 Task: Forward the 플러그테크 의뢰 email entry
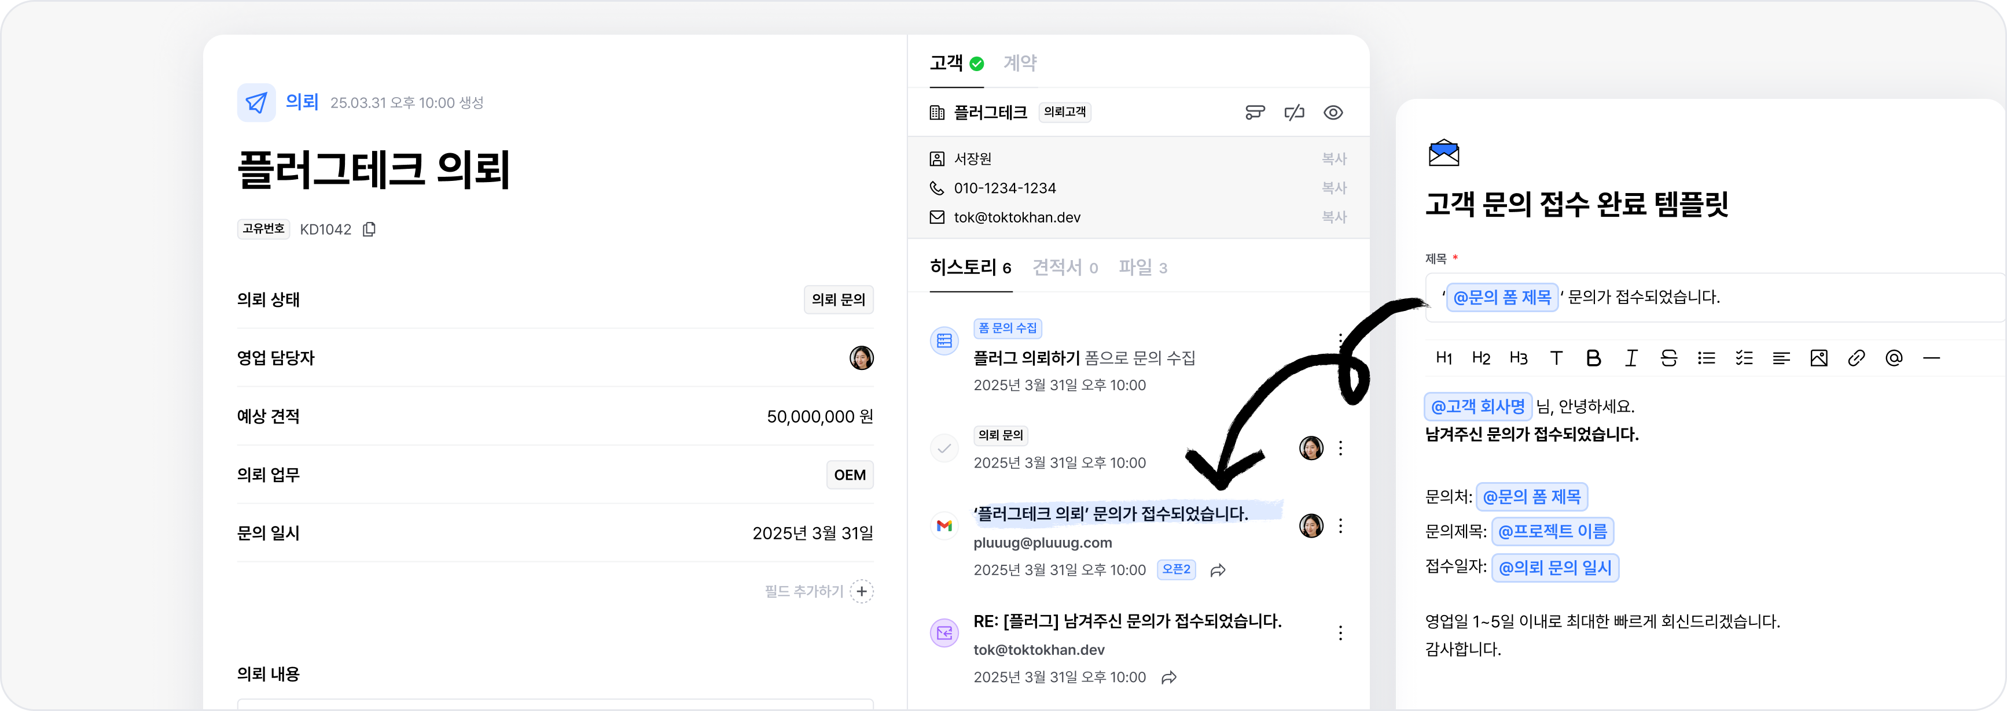pos(1218,570)
